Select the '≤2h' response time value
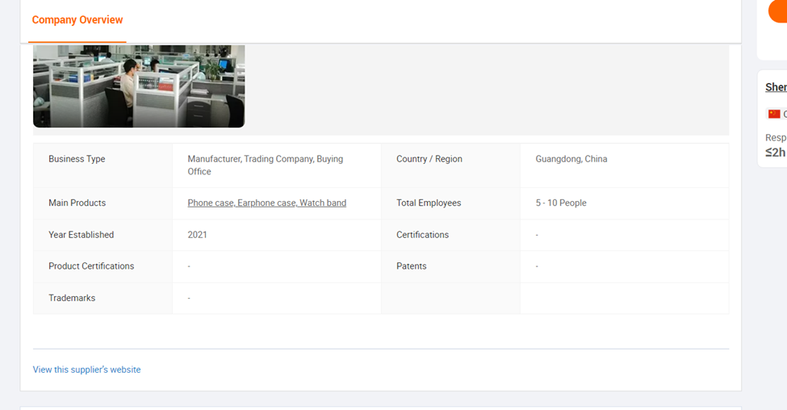 [776, 153]
